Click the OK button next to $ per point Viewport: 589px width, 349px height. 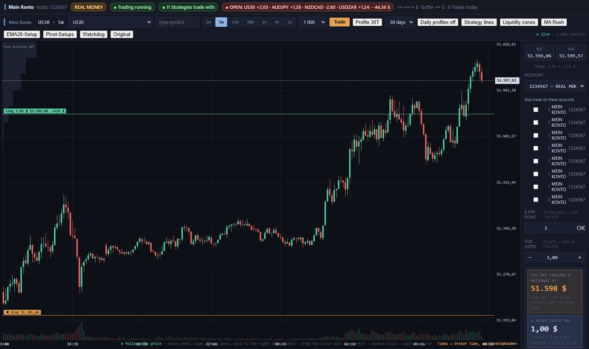coord(581,228)
